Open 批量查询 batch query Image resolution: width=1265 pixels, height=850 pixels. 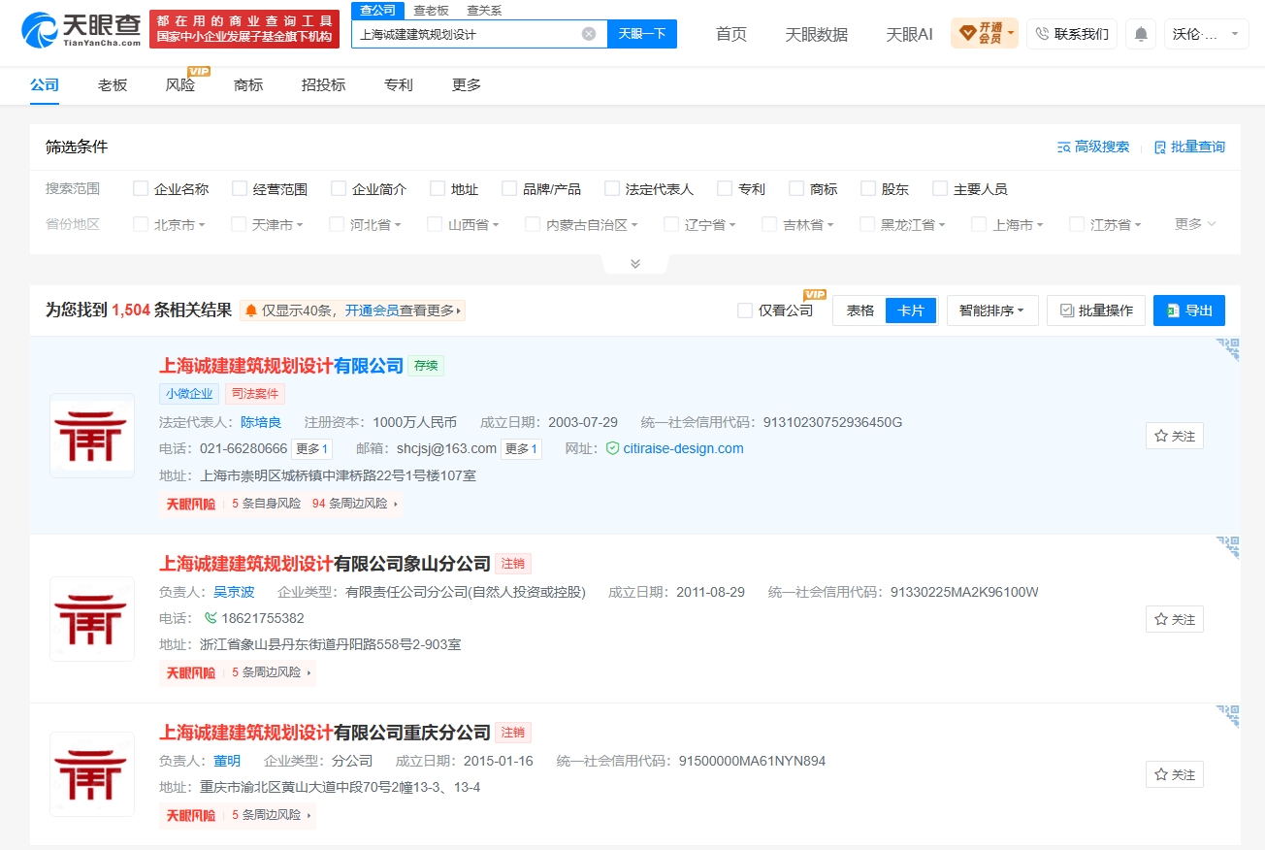pos(1189,147)
